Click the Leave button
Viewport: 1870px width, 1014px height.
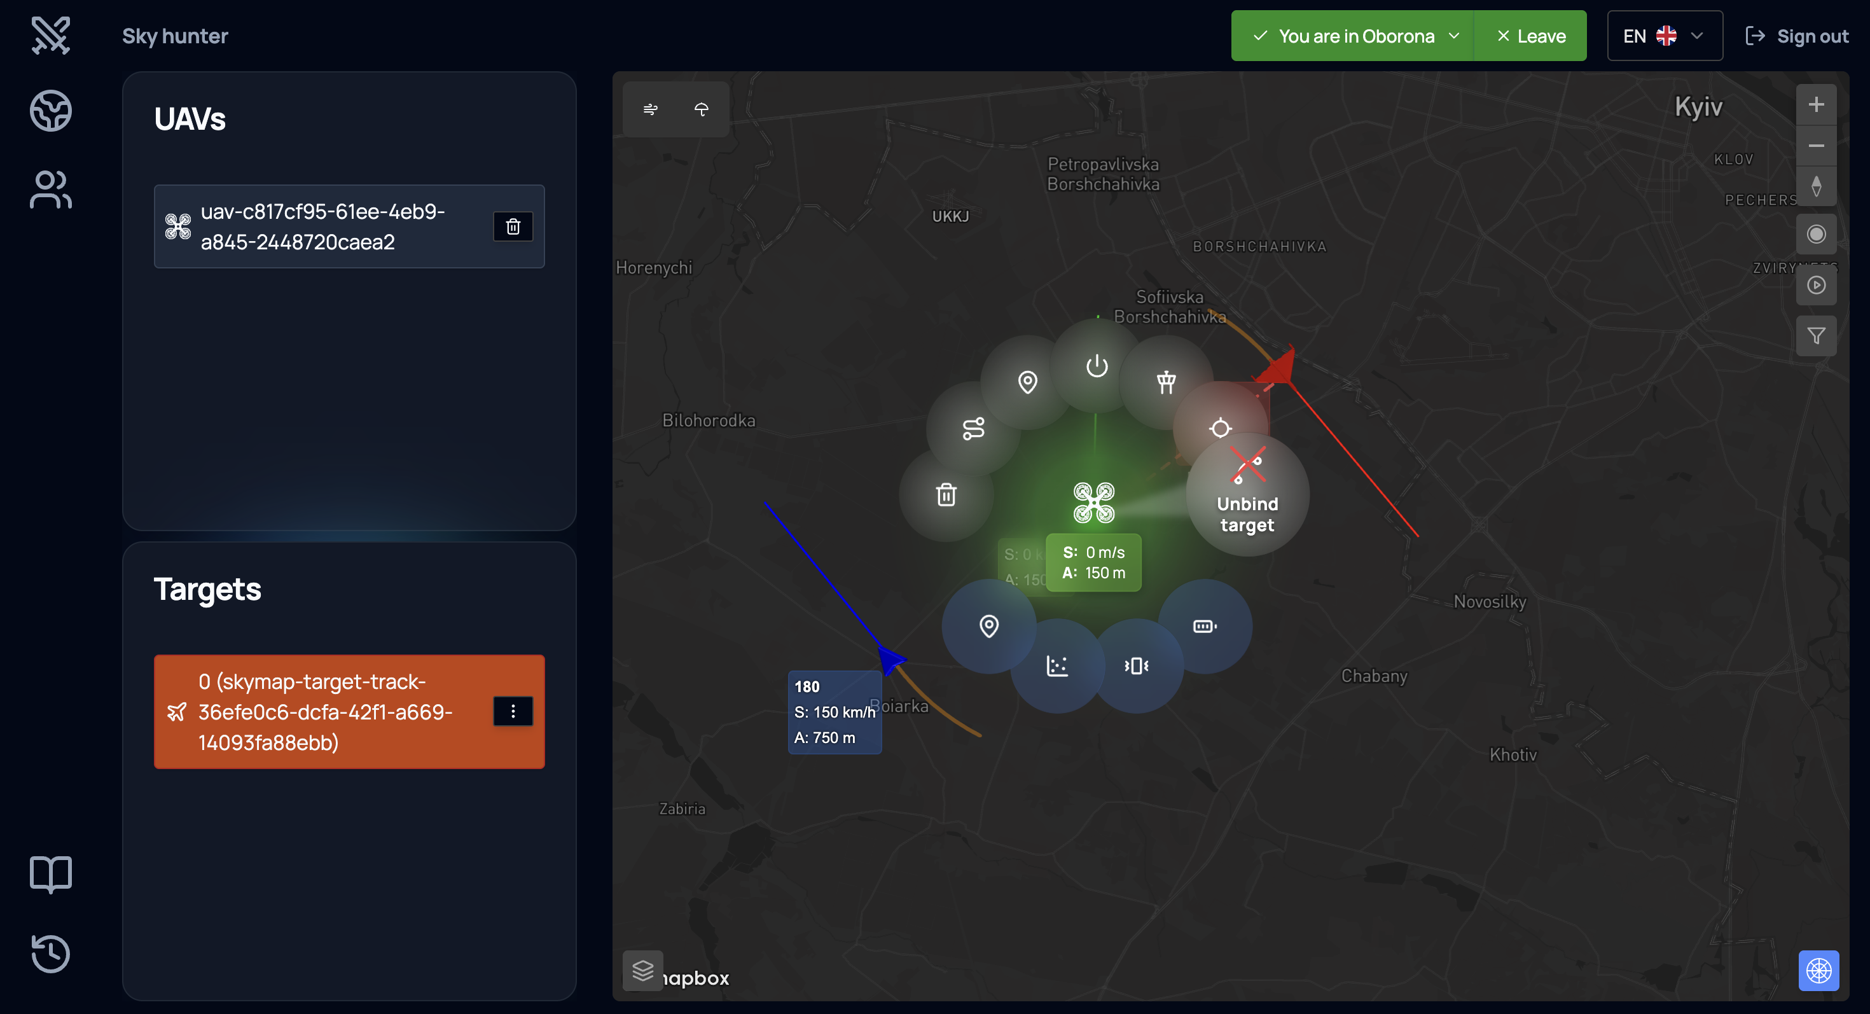pos(1530,36)
